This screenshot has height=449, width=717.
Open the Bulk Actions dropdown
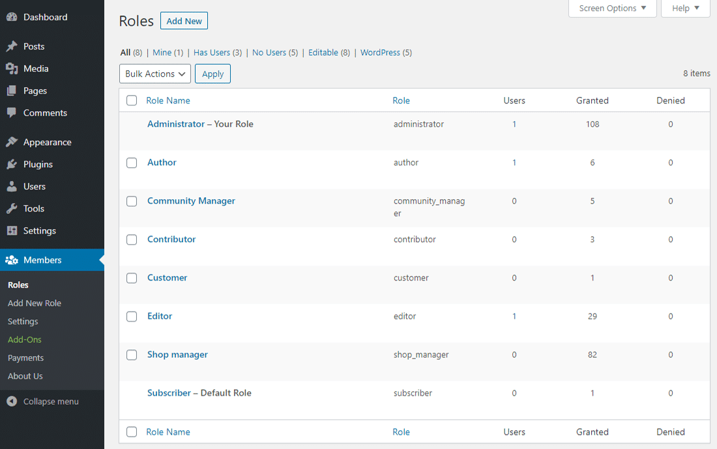[x=154, y=74]
